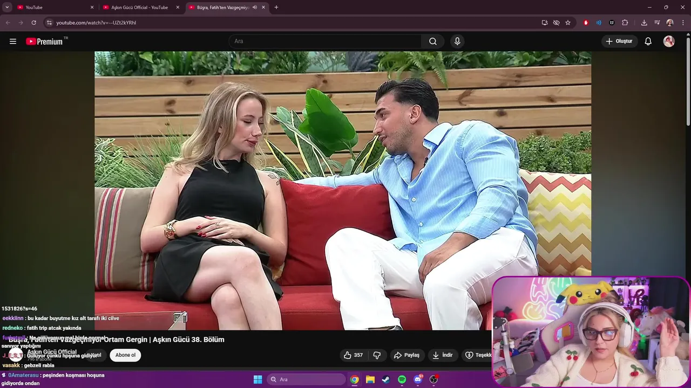This screenshot has height=388, width=691.
Task: Click the address bar URL
Action: pos(96,23)
